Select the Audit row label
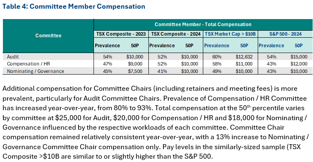313x162 pixels. 13,57
